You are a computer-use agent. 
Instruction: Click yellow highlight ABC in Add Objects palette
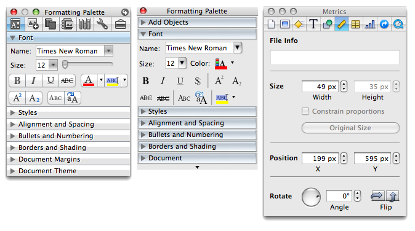[x=222, y=98]
